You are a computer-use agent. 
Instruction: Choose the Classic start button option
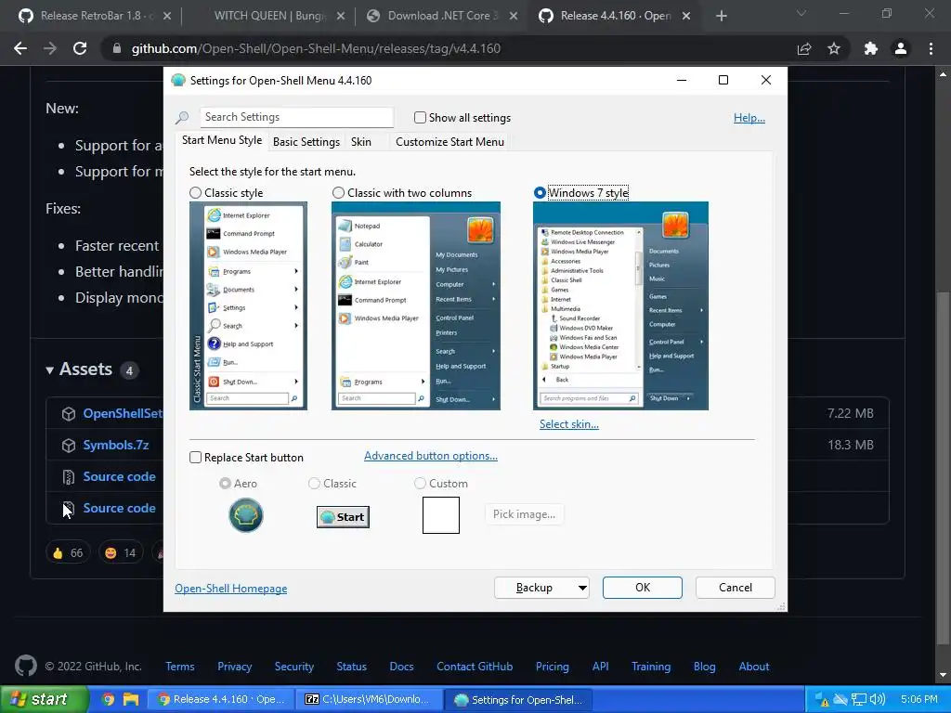point(314,483)
